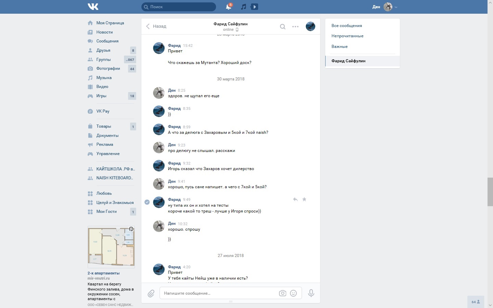
Task: Click the Назад back button
Action: pos(156,26)
